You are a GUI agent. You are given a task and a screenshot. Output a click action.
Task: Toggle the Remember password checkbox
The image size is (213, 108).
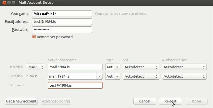click(x=34, y=37)
